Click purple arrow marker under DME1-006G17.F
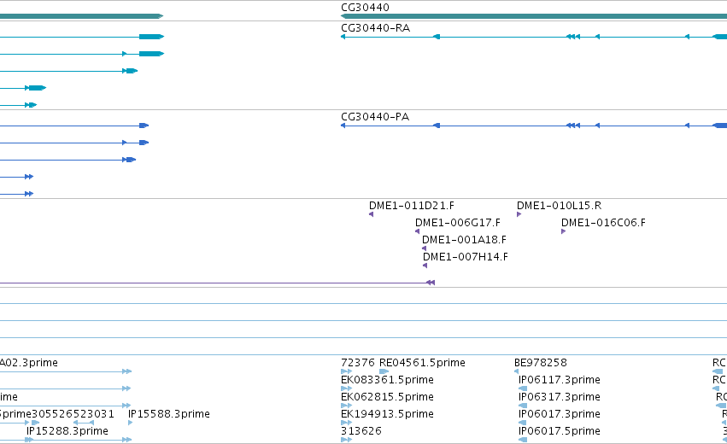This screenshot has height=444, width=727. click(x=417, y=231)
